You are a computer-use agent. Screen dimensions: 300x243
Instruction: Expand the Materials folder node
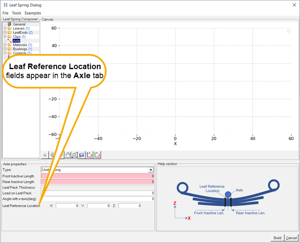coord(5,45)
